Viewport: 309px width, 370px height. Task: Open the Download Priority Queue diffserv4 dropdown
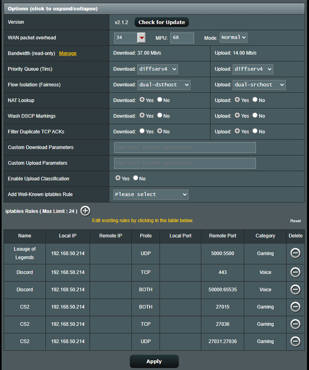(x=158, y=69)
